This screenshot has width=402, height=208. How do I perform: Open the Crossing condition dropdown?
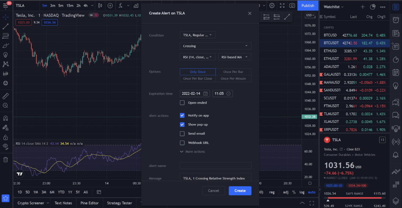(216, 46)
